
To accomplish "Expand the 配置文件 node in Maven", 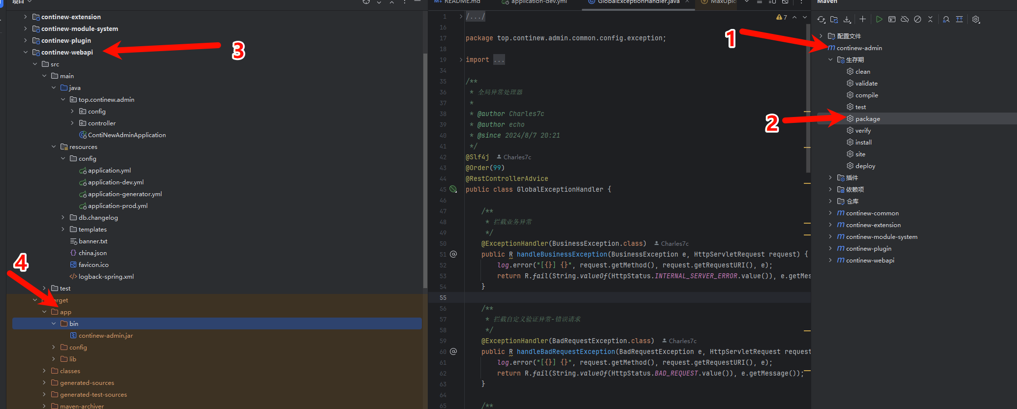I will (x=821, y=36).
